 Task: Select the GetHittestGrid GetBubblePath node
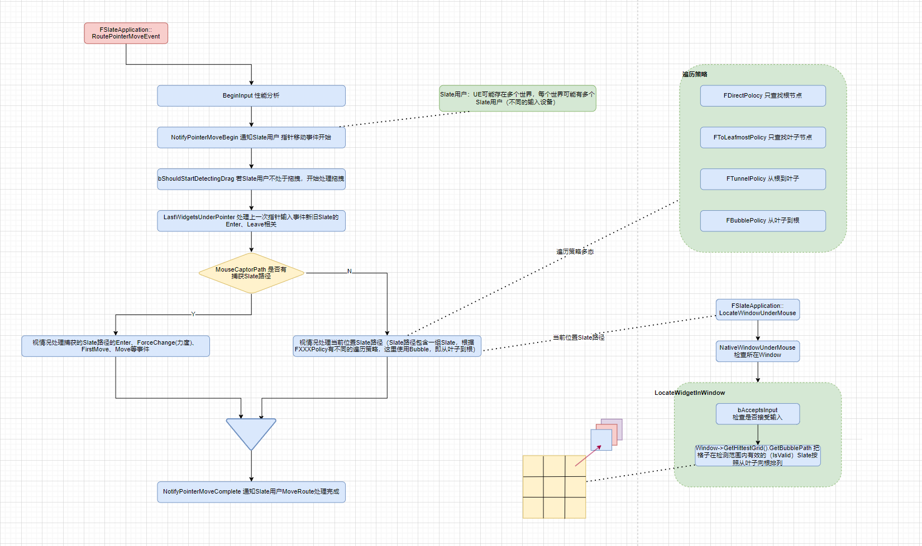click(758, 456)
